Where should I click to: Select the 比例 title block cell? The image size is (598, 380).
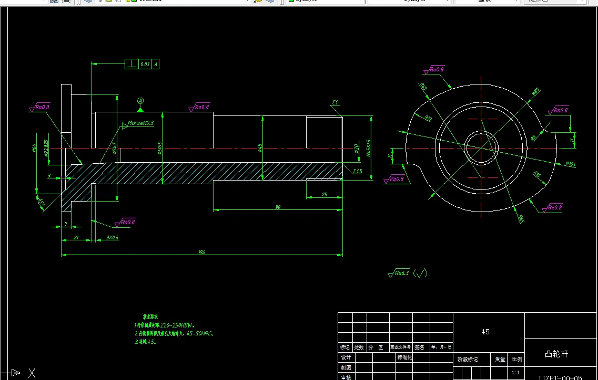click(x=517, y=360)
